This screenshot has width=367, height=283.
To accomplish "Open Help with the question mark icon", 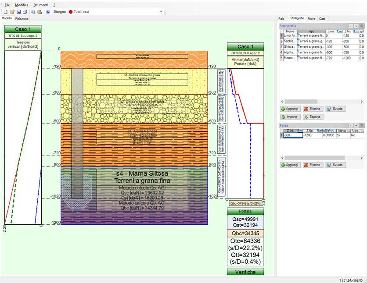I will (48, 12).
